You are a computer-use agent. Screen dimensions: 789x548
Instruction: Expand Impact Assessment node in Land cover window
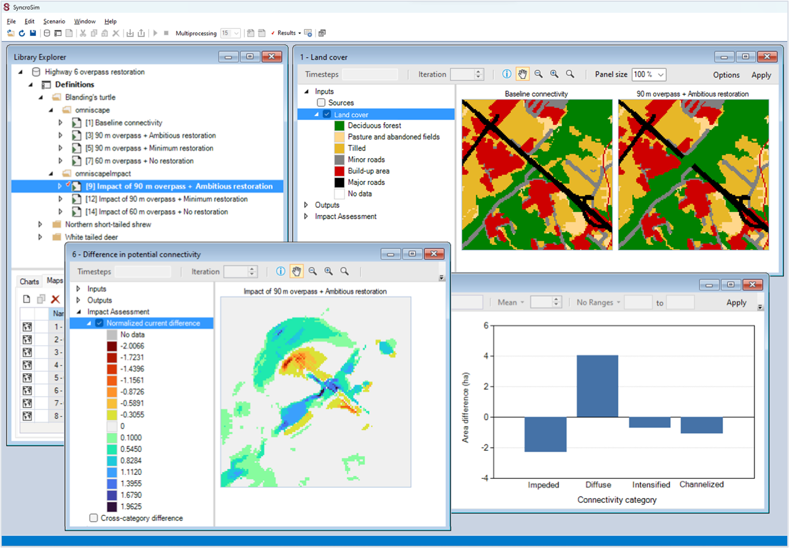306,216
